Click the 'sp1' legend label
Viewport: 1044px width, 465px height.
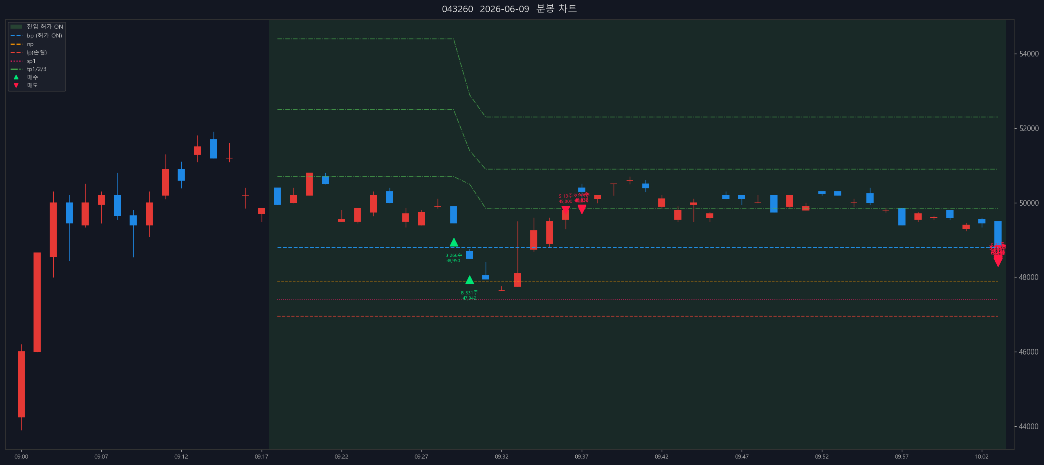click(x=31, y=61)
